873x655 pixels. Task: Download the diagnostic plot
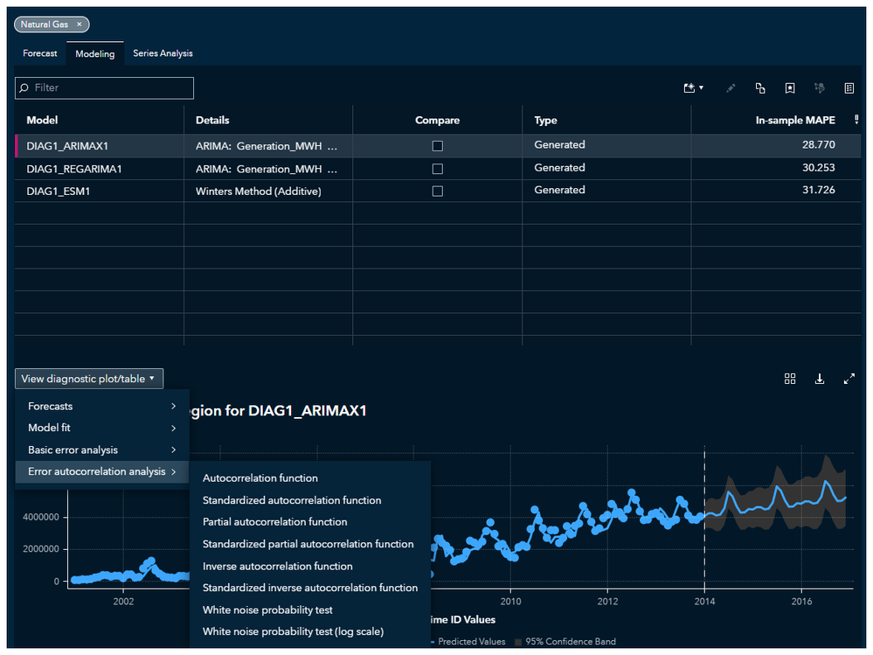[x=820, y=379]
